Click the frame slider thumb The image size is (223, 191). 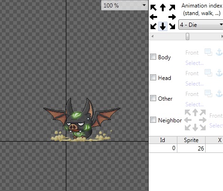(x=187, y=36)
